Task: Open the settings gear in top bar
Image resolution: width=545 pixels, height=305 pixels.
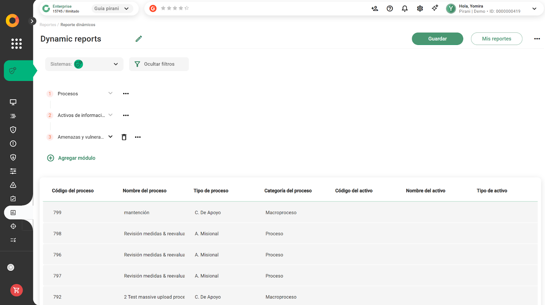Action: point(420,9)
